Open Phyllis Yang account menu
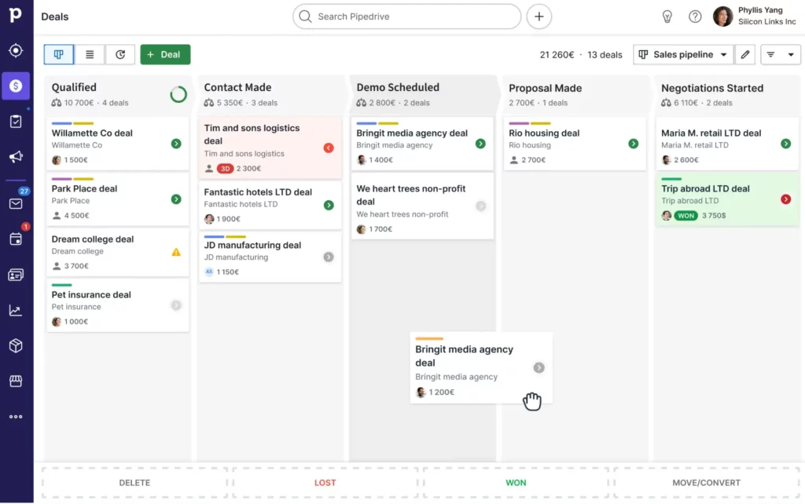 point(755,16)
